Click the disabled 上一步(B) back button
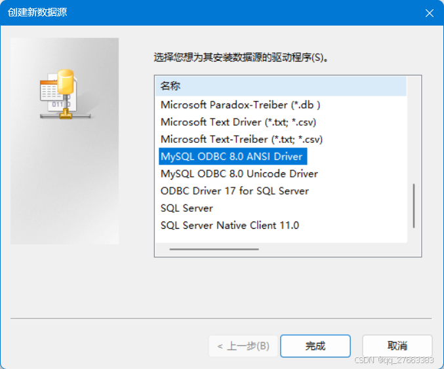 (x=243, y=346)
